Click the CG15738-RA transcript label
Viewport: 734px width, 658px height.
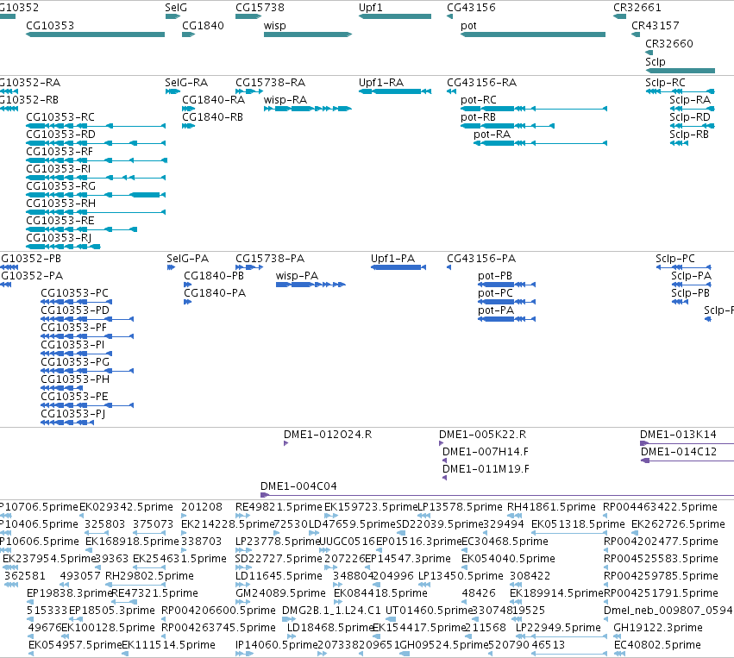tap(271, 83)
